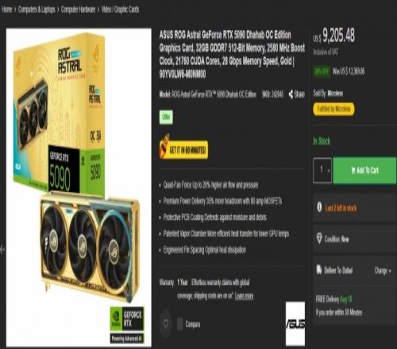Click the Fulfilled by Microless badge

point(333,109)
